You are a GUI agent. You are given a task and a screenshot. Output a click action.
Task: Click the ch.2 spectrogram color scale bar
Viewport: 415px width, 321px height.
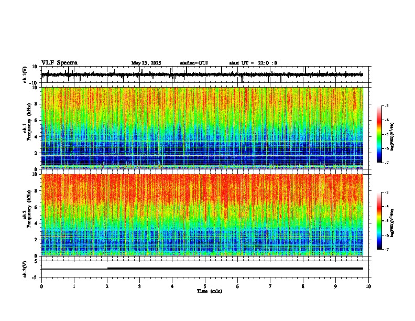click(379, 221)
